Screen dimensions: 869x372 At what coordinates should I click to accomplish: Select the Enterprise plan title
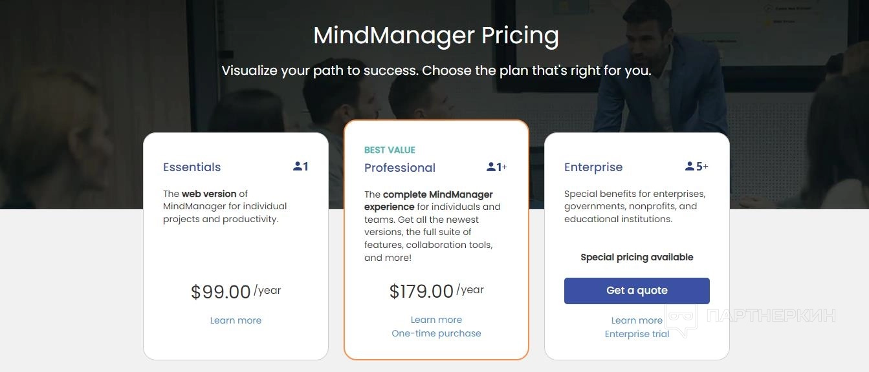(593, 167)
